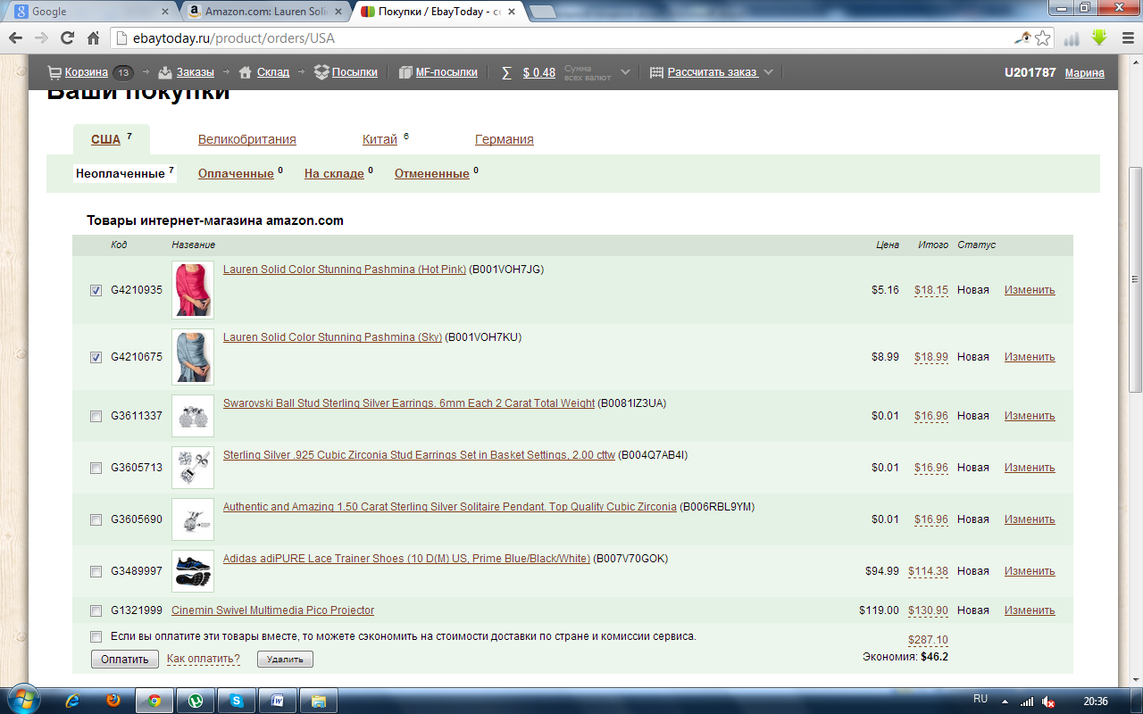Switch to the Германия tab

tap(505, 139)
